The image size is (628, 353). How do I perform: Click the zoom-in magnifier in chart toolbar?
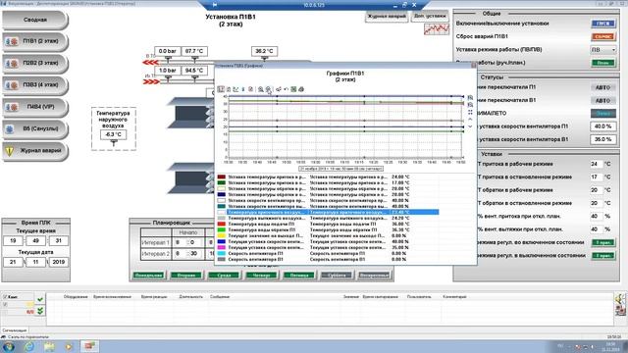pos(261,89)
